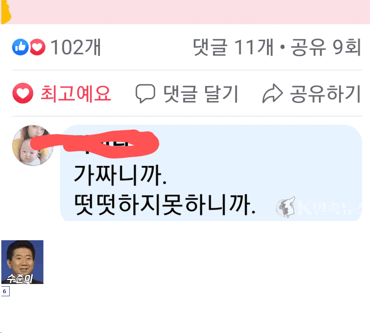370x333 pixels.
Task: Click the blue thumbs-up reaction icon
Action: pyautogui.click(x=20, y=47)
